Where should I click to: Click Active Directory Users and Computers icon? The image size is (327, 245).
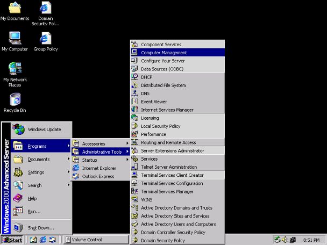point(134,224)
